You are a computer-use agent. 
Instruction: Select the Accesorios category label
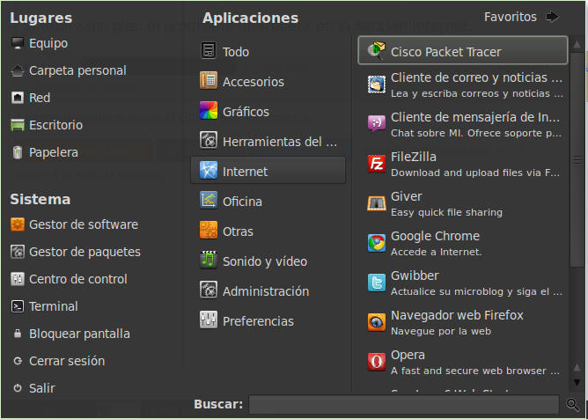click(x=254, y=82)
